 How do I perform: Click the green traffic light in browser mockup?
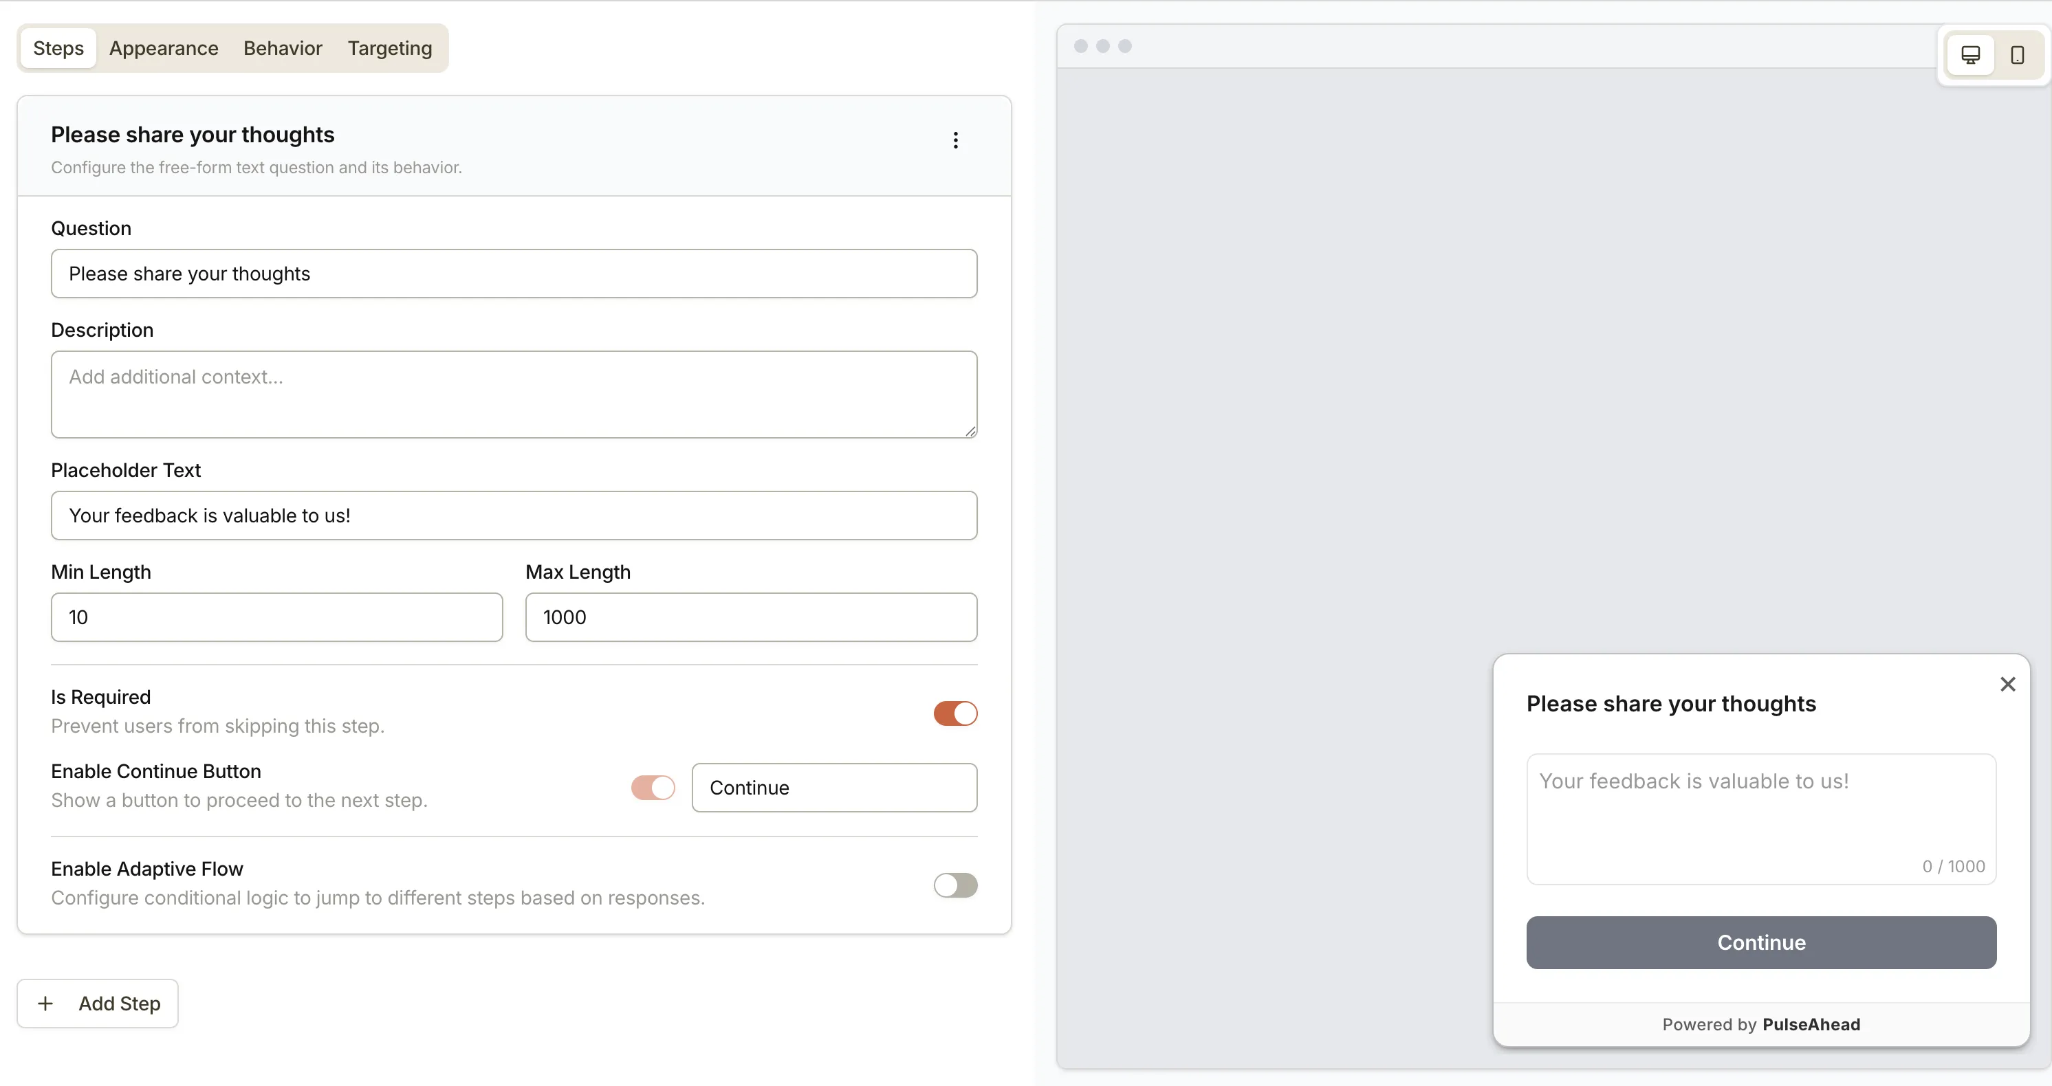tap(1125, 46)
